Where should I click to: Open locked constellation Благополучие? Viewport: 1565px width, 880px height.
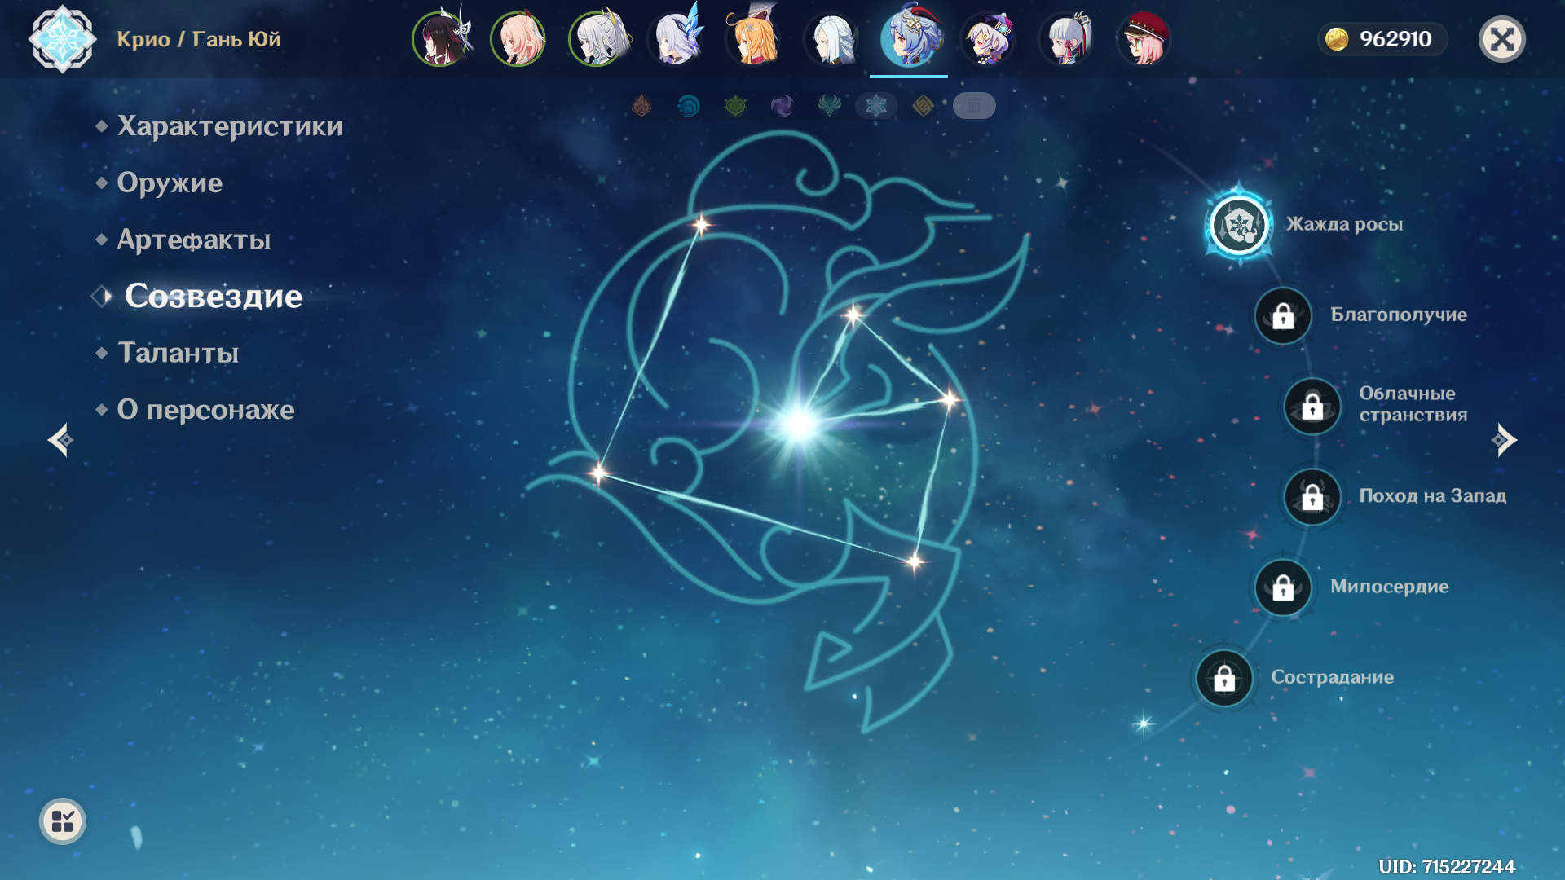point(1283,316)
